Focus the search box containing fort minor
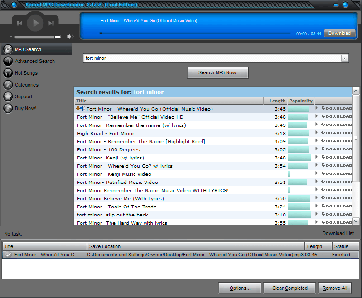 point(212,58)
